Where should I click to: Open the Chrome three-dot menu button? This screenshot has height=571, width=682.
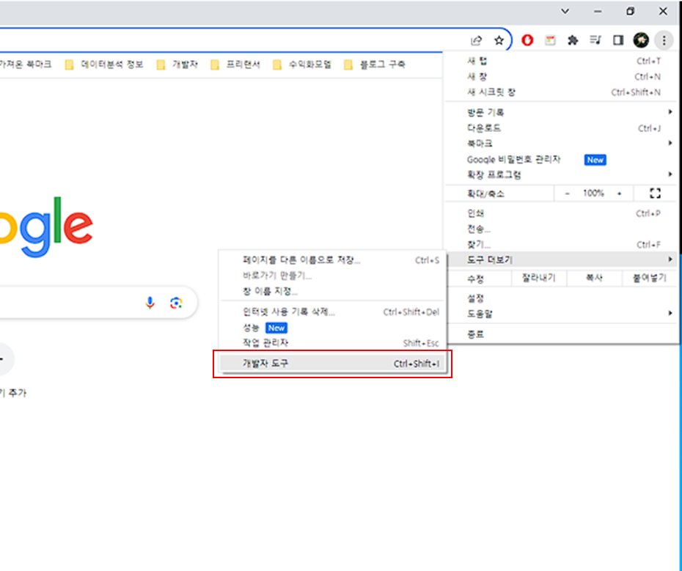[x=664, y=40]
